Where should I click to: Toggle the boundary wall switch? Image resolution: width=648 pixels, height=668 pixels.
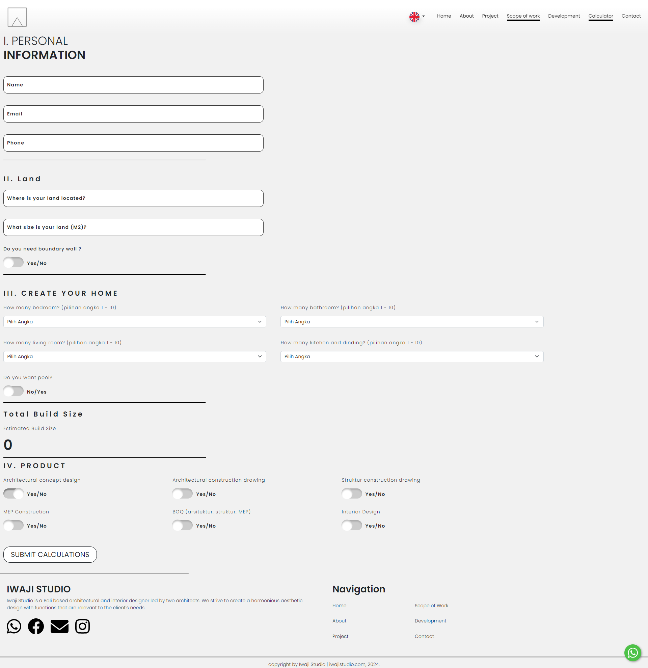click(13, 262)
